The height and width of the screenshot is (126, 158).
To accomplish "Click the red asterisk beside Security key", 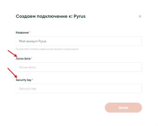I will point(32,80).
